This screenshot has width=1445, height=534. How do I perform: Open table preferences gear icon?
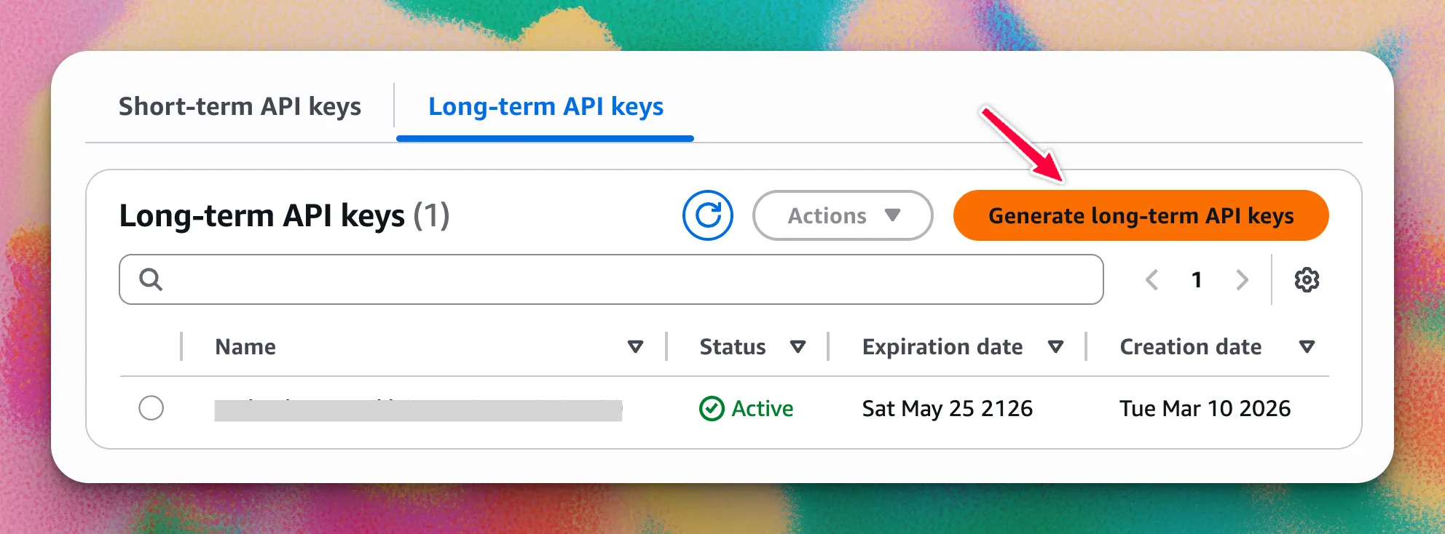[x=1307, y=279]
